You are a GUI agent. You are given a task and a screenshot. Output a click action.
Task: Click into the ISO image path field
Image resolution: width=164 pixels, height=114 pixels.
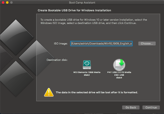point(101,44)
